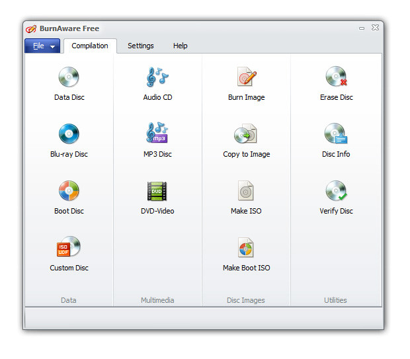
Task: Open the Settings menu
Action: [141, 46]
